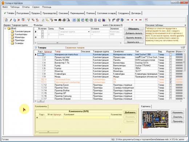Check Изделие for Монитор row
The height and width of the screenshot is (142, 189).
click(x=170, y=71)
